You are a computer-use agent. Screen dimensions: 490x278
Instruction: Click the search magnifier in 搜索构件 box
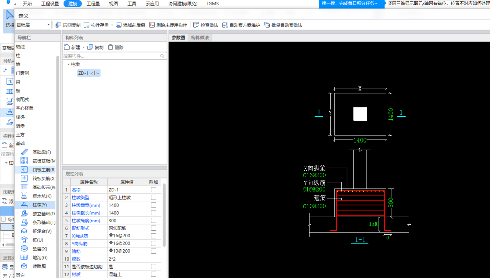click(x=162, y=56)
